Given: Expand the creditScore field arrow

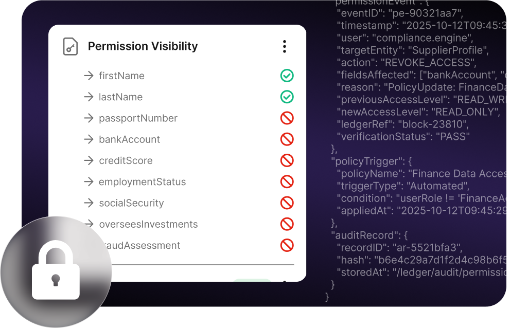Looking at the screenshot, I should (x=89, y=160).
